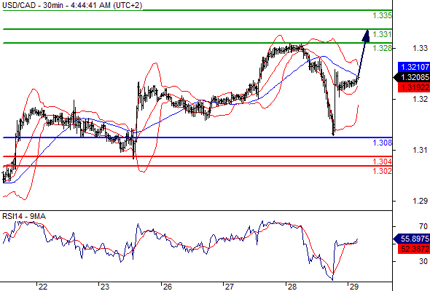Click the 1.29 price axis label
This screenshot has width=430, height=291.
coord(420,201)
